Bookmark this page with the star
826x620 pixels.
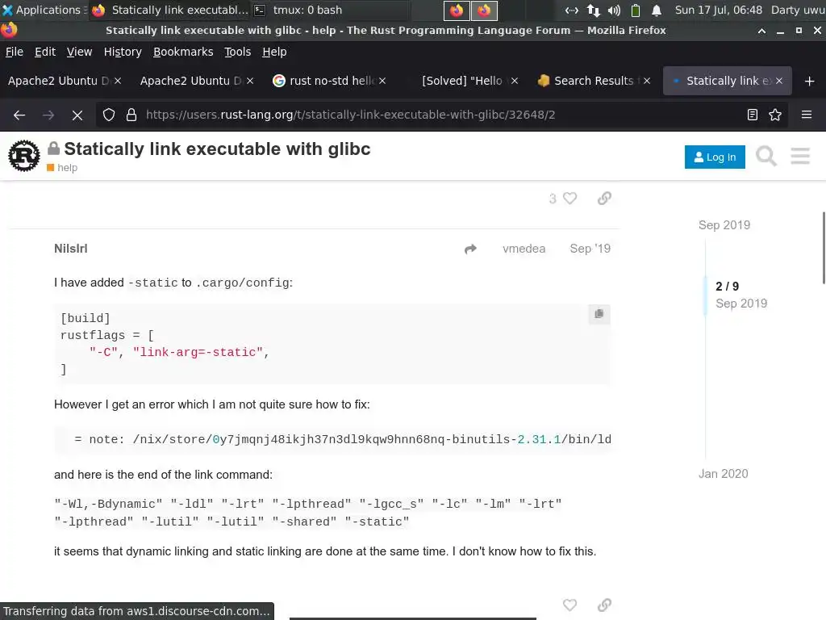[x=775, y=115]
